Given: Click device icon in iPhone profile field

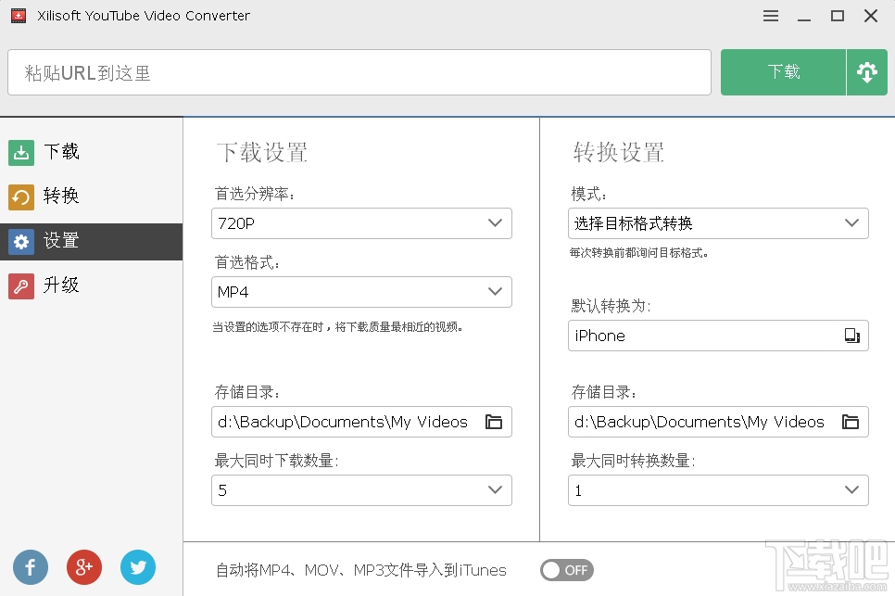Looking at the screenshot, I should coord(851,336).
